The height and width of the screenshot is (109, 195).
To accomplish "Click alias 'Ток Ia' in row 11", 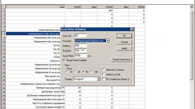I will (x=56, y=45).
